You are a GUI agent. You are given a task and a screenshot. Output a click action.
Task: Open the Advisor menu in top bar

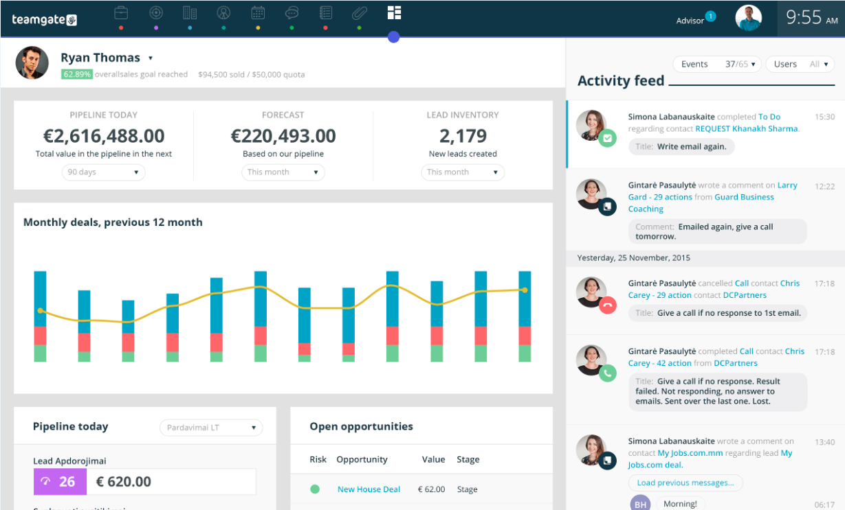click(692, 19)
